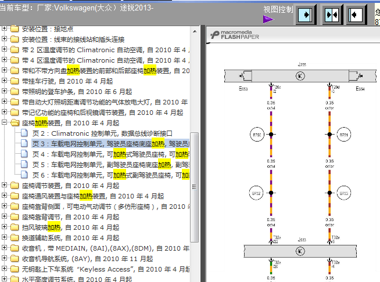This screenshot has width=380, height=282.
Task: Select 座椅靠背侧面，可电动气动调节 entry
Action: [x=105, y=207]
